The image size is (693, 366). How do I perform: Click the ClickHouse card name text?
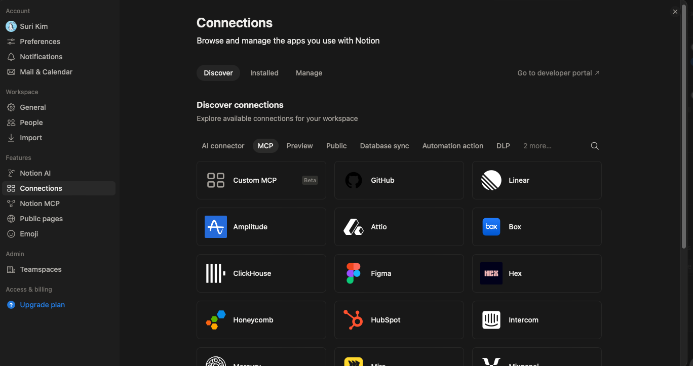point(252,273)
